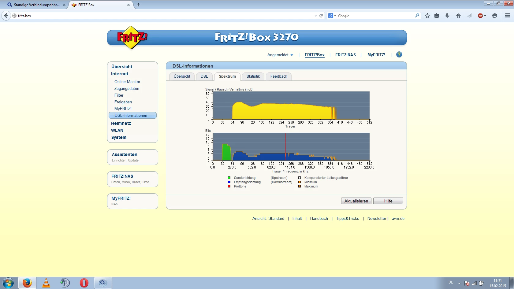Click the network signal tray icon
The image size is (514, 289).
tap(474, 283)
